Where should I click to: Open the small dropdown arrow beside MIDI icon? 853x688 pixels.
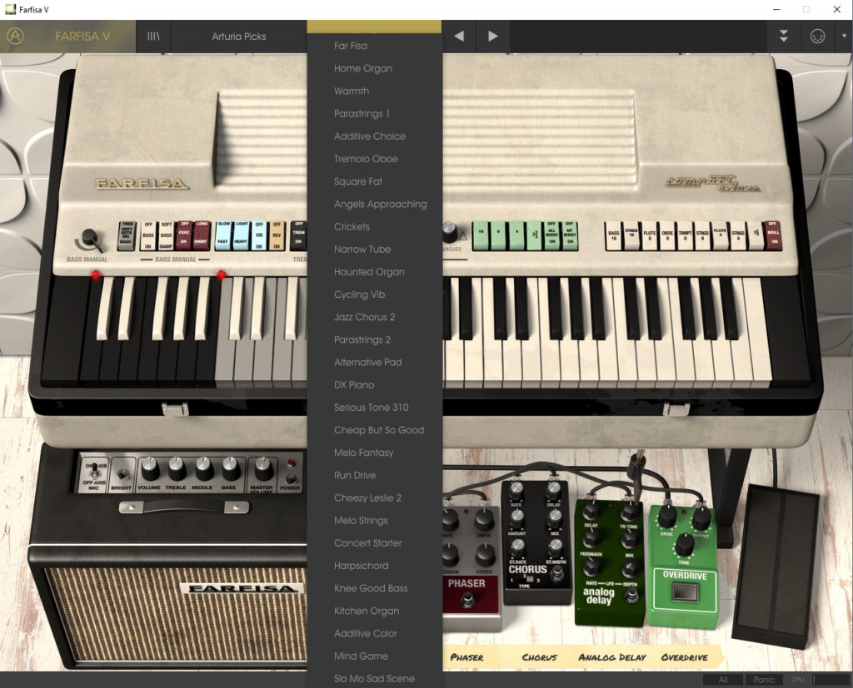tap(845, 37)
